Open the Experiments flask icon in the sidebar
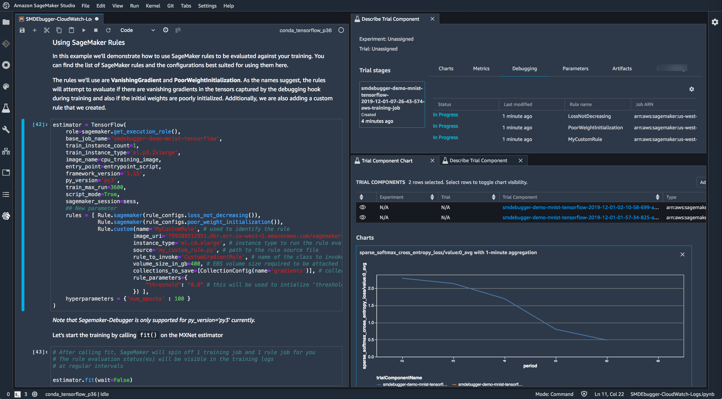722x399 pixels. [x=6, y=108]
